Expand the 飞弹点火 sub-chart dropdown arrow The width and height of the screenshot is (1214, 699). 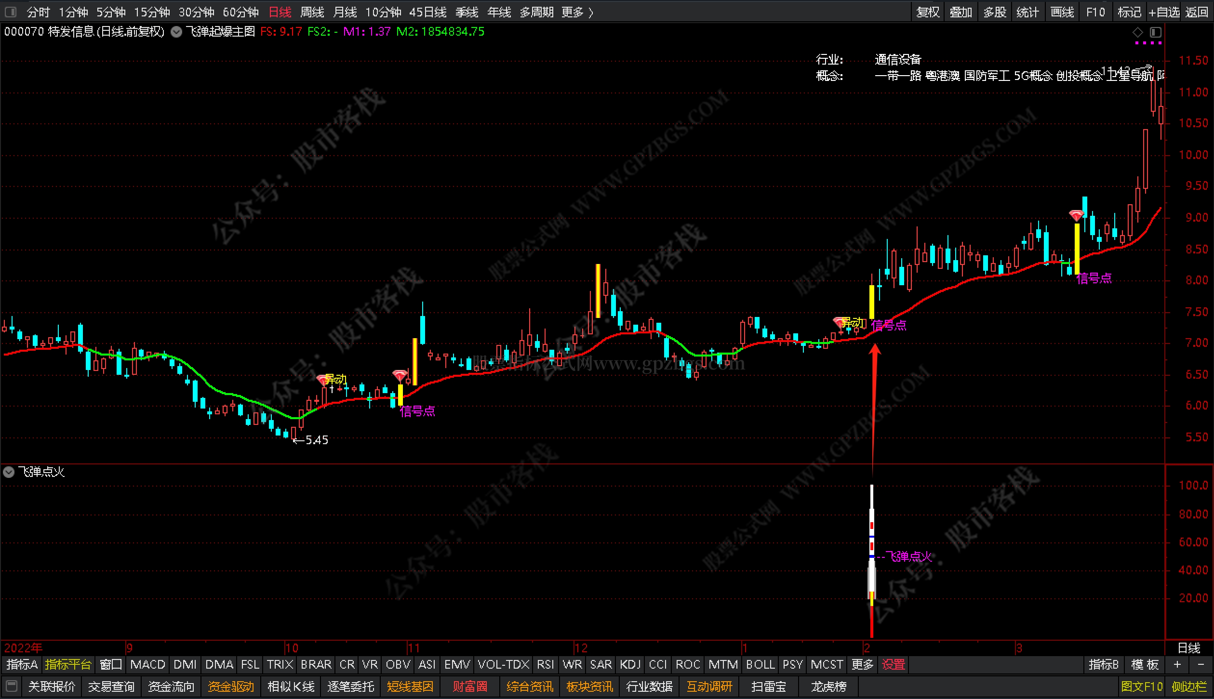click(x=9, y=472)
